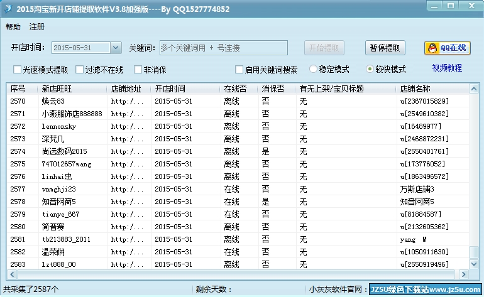Click the 关键词 keyword input field
484x297 pixels.
[224, 48]
